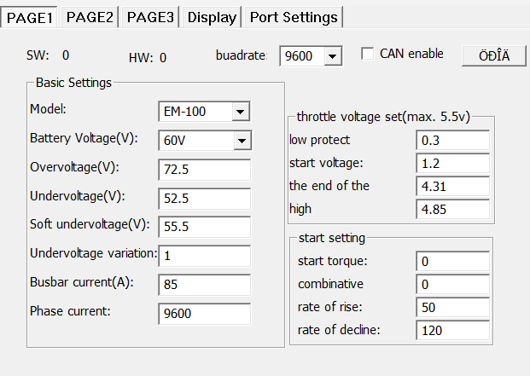The height and width of the screenshot is (376, 530).
Task: Select the Display tab
Action: click(x=213, y=17)
